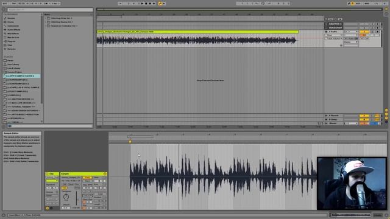Unfold the ABLETON 4 track
The image size is (390, 219).
[327, 24]
